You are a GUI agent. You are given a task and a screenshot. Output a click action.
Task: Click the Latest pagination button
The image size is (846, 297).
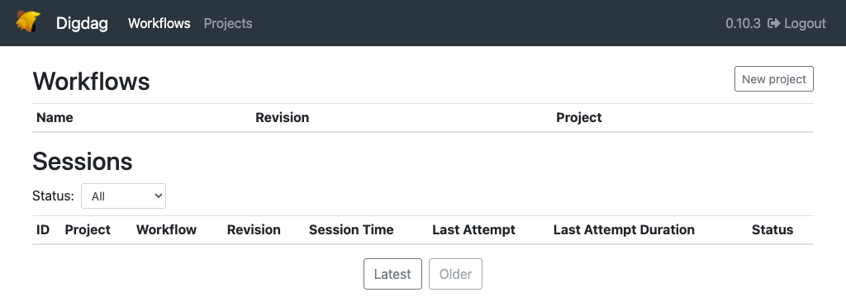tap(392, 274)
